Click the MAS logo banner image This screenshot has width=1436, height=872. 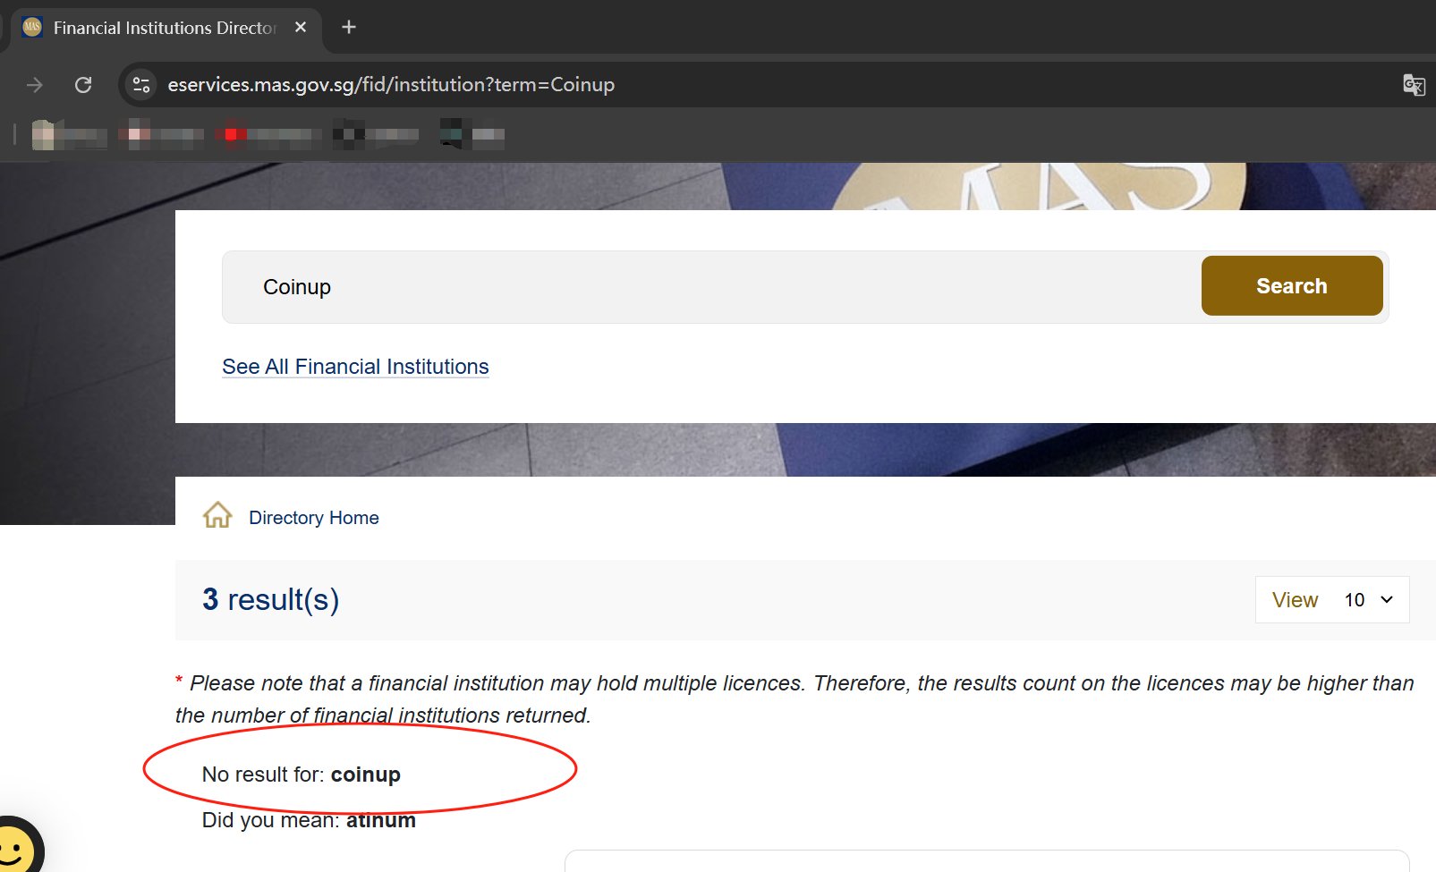click(x=1038, y=186)
